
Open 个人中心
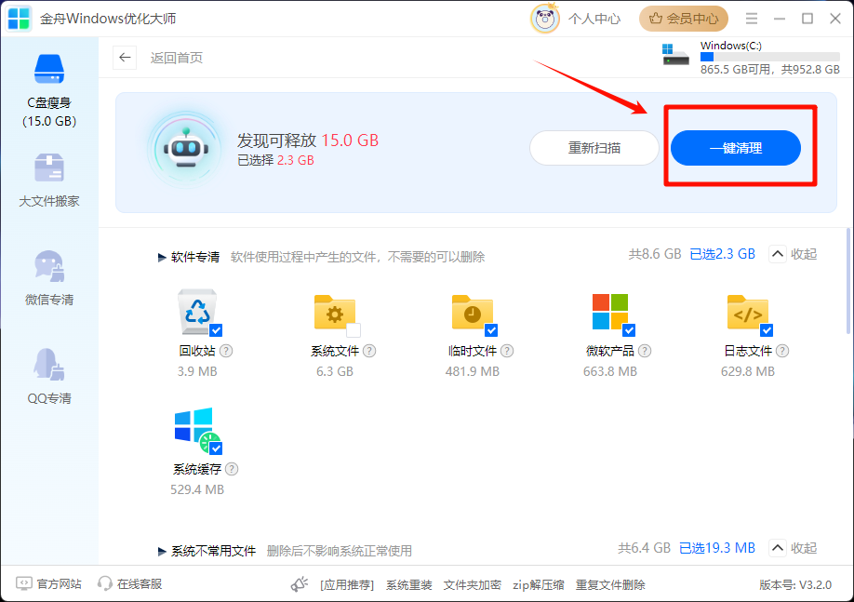[594, 19]
